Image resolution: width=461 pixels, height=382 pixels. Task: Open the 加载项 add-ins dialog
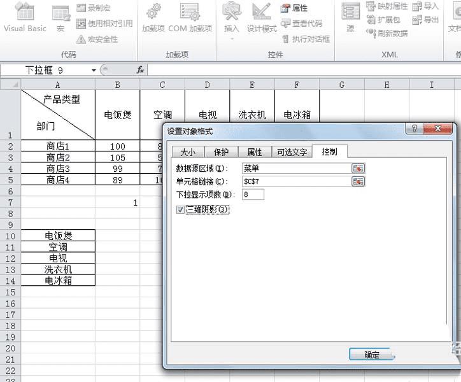(153, 18)
